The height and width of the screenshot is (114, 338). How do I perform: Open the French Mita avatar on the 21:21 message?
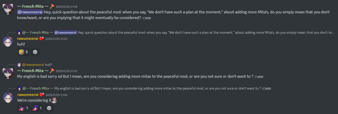point(8,73)
